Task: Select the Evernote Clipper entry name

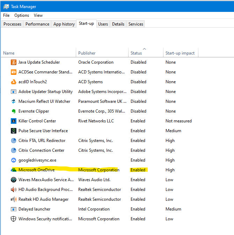Action: click(x=34, y=111)
